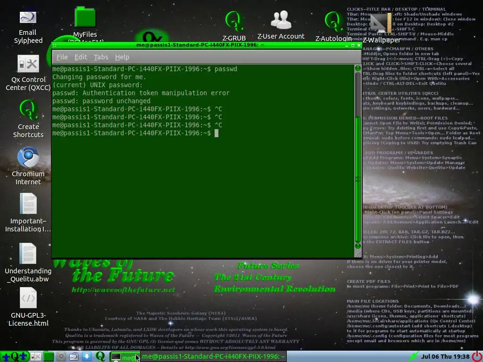Click the terminal taskbar button with monitor icon
This screenshot has width=483, height=362.
coord(125,357)
